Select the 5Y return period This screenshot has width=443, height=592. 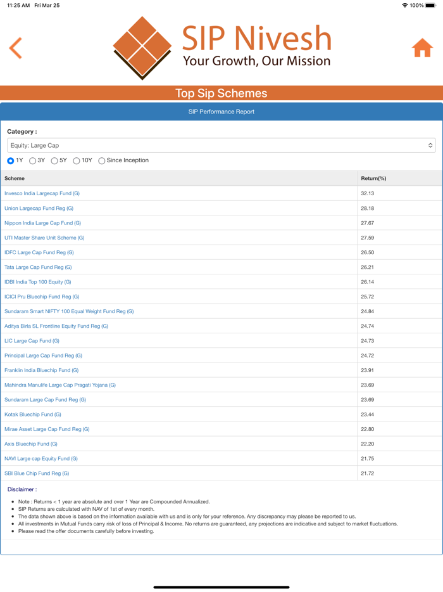[54, 161]
